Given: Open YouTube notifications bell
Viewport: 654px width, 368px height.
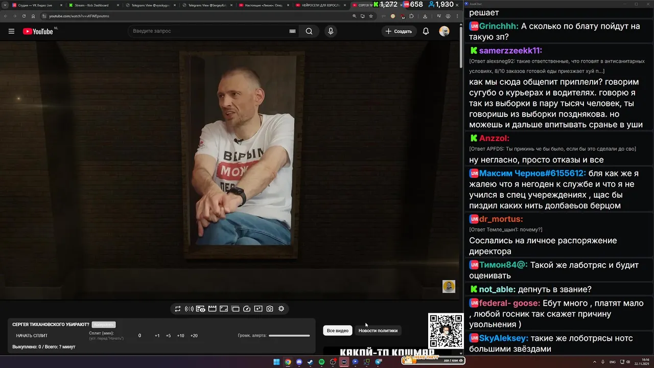Looking at the screenshot, I should coord(426,31).
